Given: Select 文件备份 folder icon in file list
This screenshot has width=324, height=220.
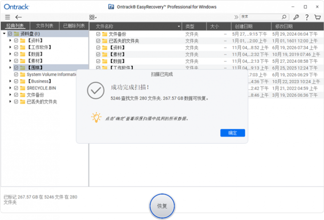Looking at the screenshot, I should point(105,34).
